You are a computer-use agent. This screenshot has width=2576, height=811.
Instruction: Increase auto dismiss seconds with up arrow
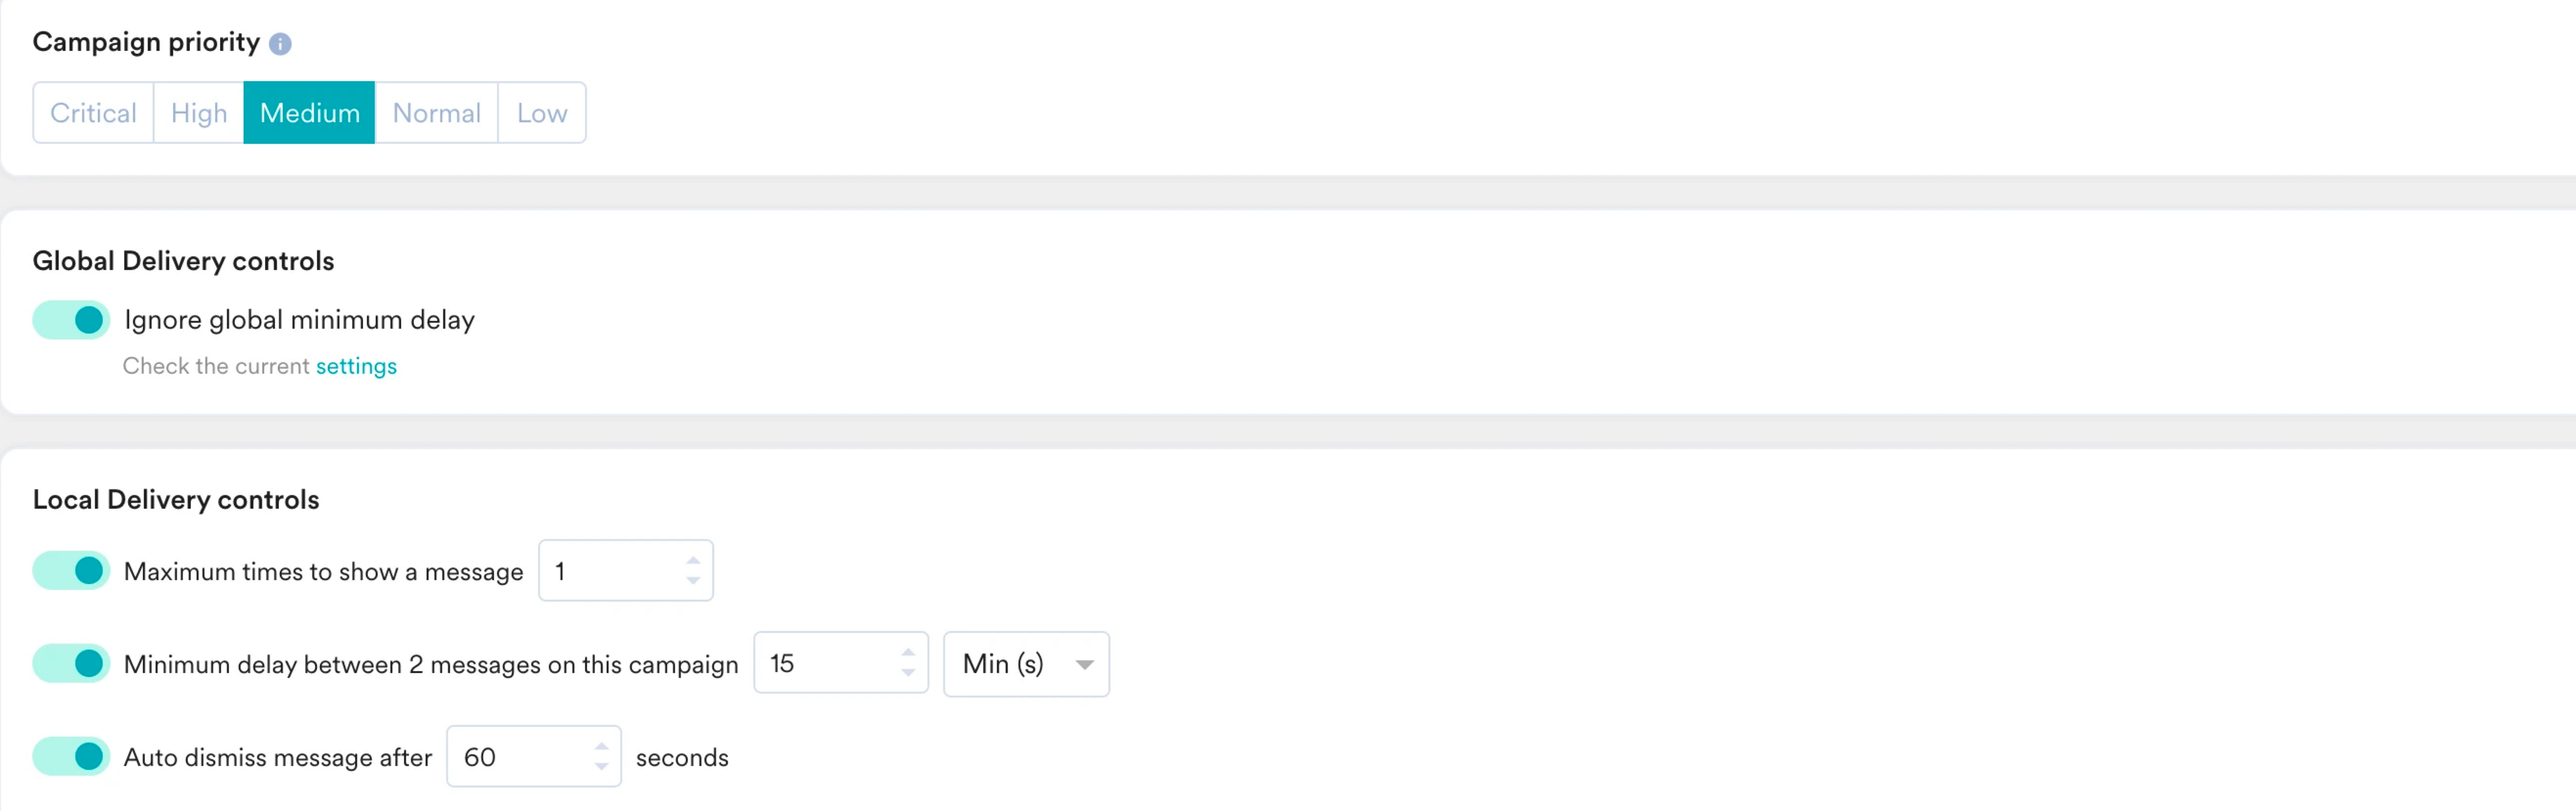point(601,746)
